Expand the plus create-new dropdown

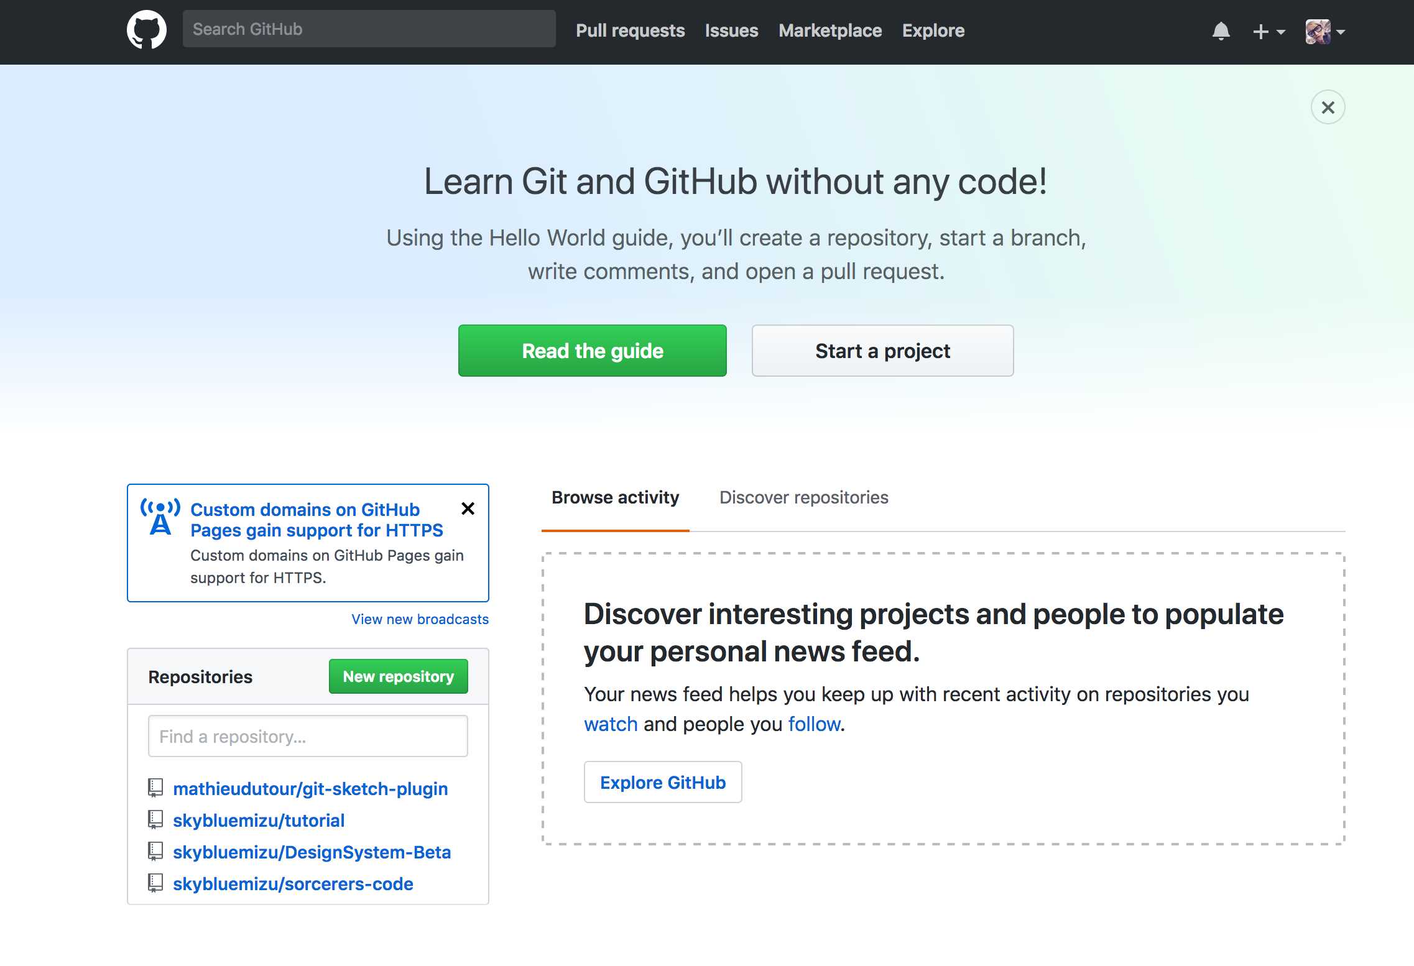point(1268,31)
